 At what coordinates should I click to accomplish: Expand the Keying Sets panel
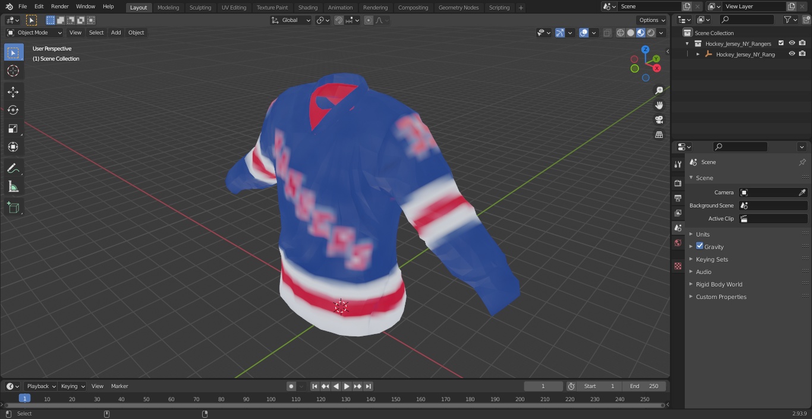coord(712,259)
